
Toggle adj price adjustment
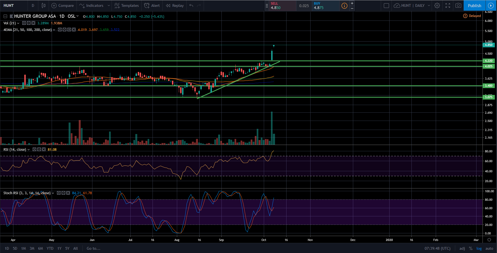click(x=462, y=248)
